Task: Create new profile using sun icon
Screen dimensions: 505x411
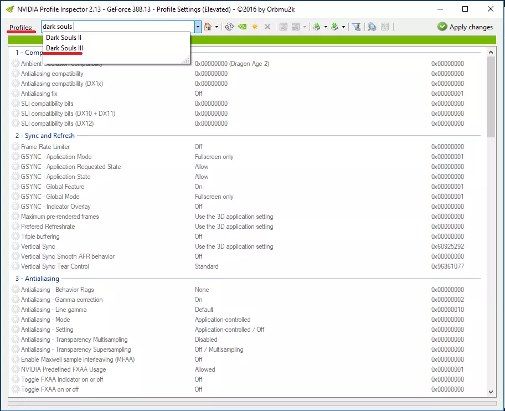Action: [255, 27]
